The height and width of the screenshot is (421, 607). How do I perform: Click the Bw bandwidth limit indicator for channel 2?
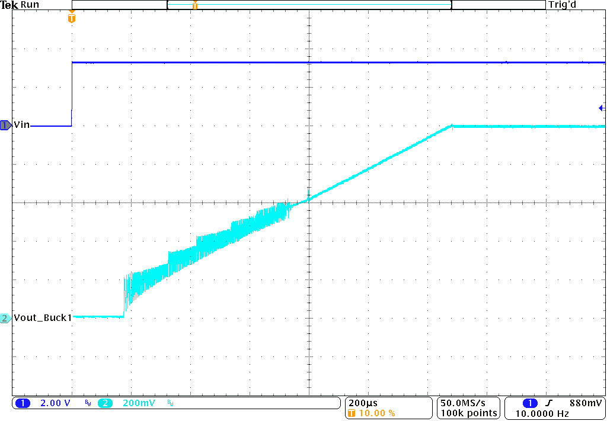[169, 403]
